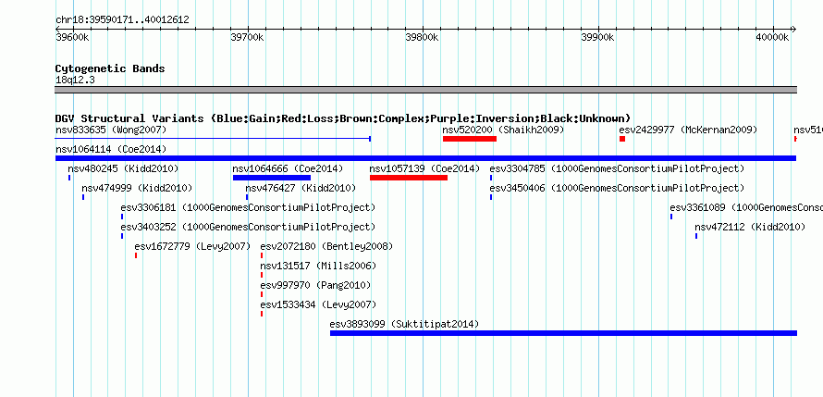823x397 pixels.
Task: Click the 39600k ruler label
Action: pos(72,37)
